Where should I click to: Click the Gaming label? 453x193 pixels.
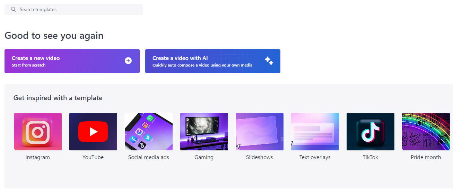click(204, 157)
